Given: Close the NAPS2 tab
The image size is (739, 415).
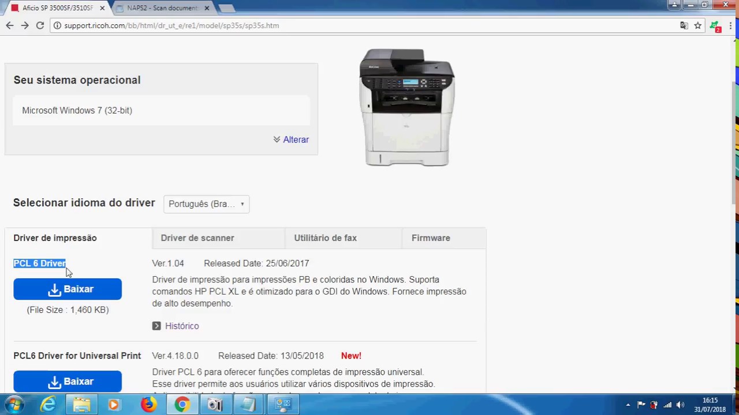Looking at the screenshot, I should (x=207, y=8).
